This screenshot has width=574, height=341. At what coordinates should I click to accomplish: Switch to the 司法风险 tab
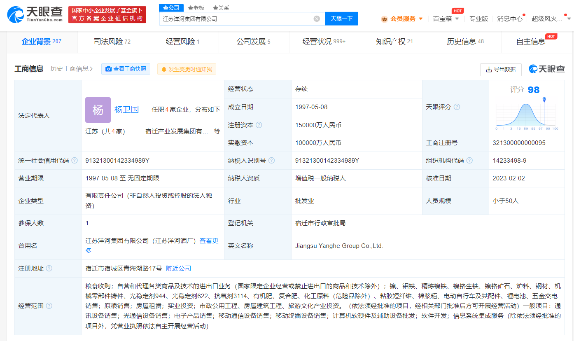(112, 42)
